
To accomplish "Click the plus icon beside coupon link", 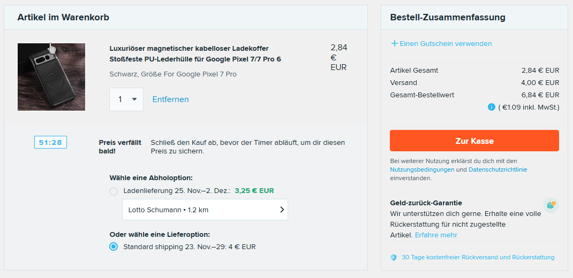I will [x=394, y=43].
